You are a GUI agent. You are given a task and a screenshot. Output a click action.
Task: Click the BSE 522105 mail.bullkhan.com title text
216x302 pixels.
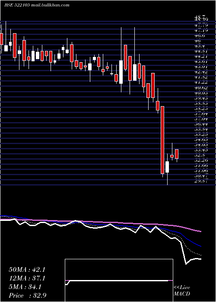point(37,5)
